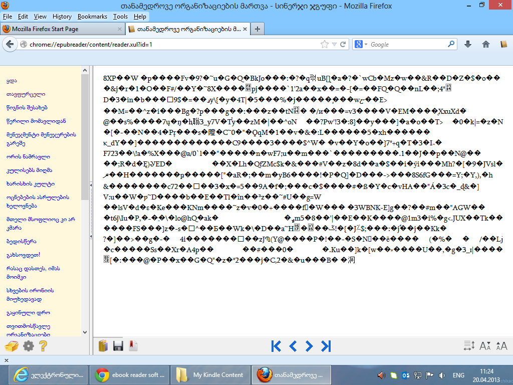Click the save floppy disk icon
This screenshot has width=513, height=385.
(118, 346)
